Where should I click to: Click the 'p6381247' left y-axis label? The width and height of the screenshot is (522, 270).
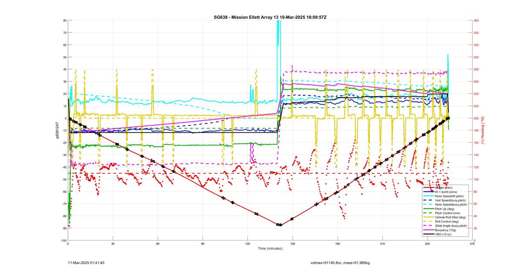point(57,130)
